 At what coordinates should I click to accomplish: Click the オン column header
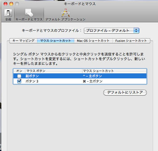click(19, 71)
